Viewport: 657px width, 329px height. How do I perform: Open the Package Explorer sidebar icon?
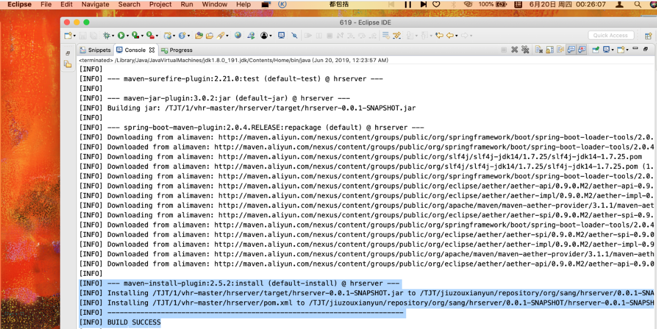click(67, 64)
